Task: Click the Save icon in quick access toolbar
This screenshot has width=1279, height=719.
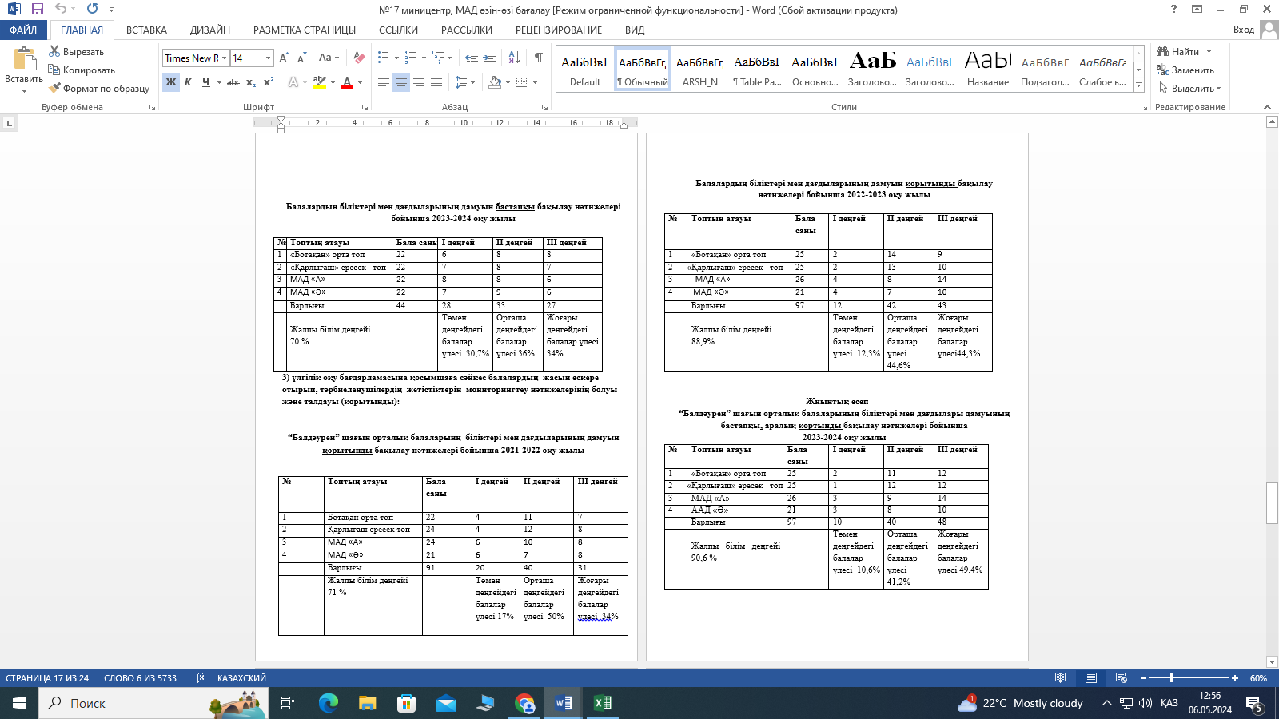Action: pyautogui.click(x=37, y=9)
